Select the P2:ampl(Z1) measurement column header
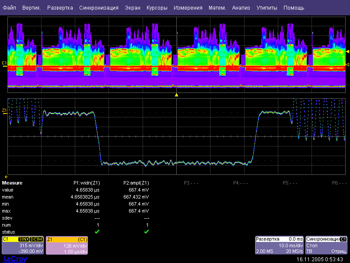The image size is (350, 263). point(136,183)
